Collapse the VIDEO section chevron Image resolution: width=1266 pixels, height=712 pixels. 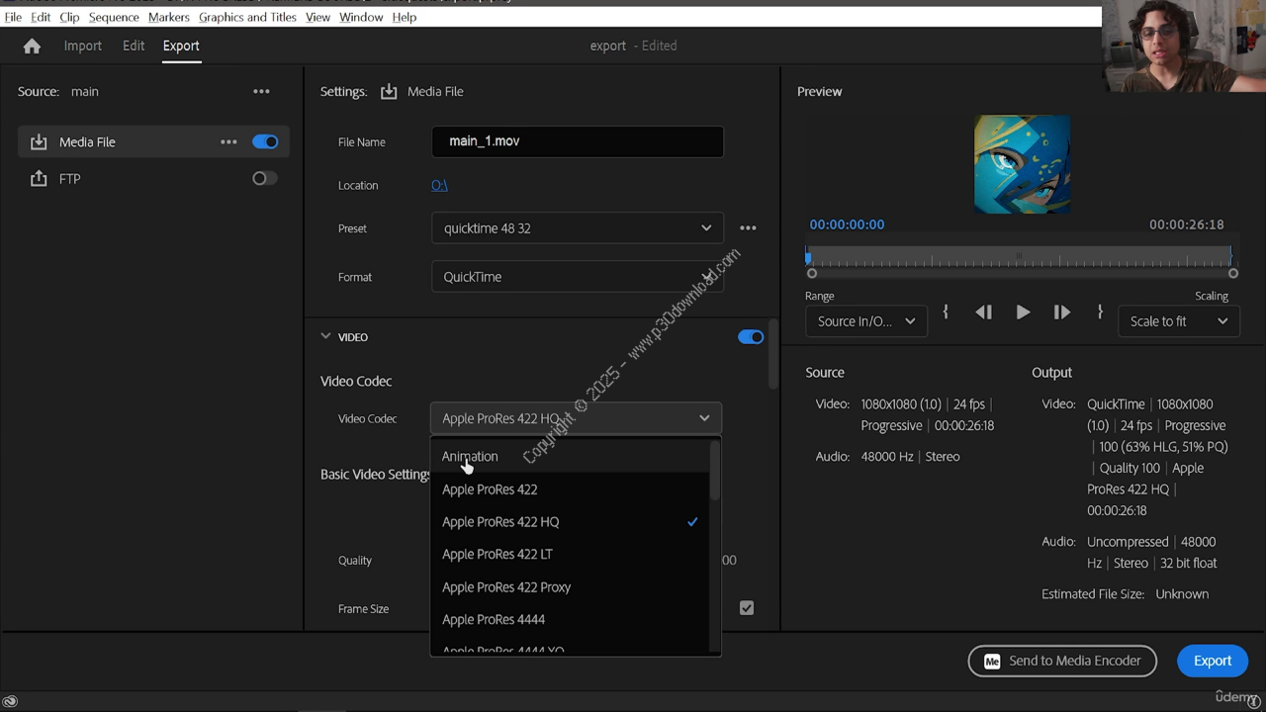tap(325, 336)
